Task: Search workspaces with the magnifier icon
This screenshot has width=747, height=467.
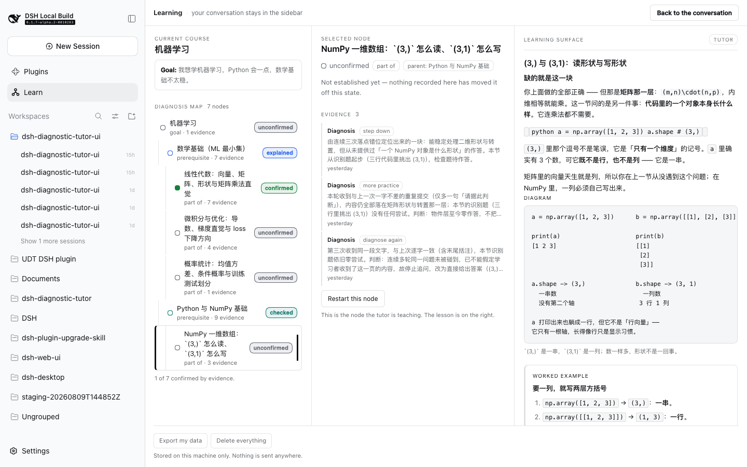Action: pyautogui.click(x=99, y=116)
